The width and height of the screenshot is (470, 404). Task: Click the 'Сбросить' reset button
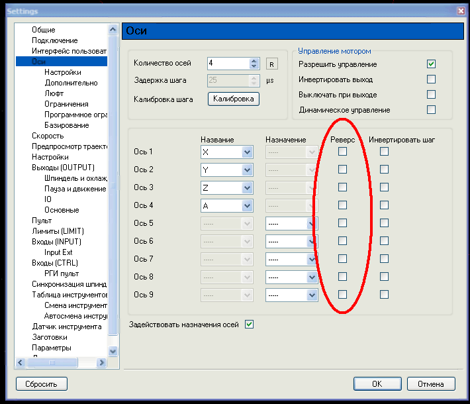41,384
